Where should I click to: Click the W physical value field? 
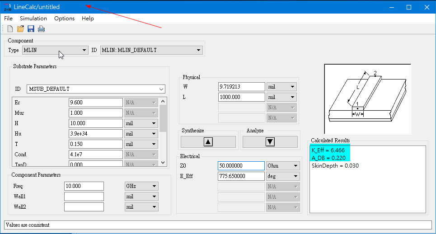tap(242, 87)
